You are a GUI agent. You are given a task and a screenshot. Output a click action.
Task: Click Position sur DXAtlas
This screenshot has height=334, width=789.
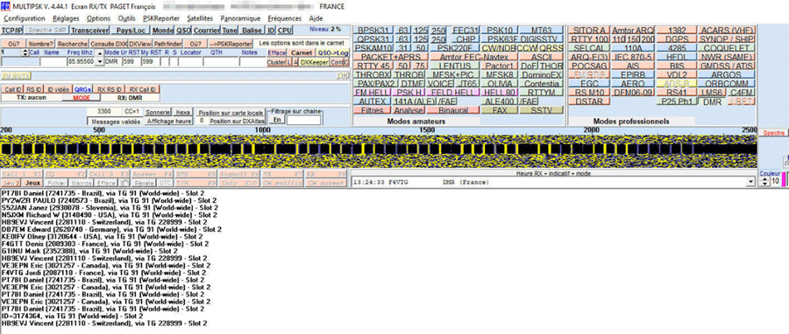(x=237, y=121)
